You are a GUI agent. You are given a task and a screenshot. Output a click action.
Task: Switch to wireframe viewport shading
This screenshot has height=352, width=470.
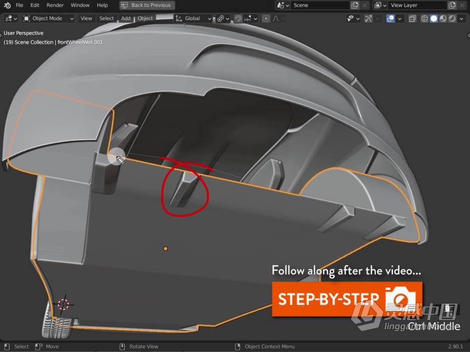tap(425, 19)
